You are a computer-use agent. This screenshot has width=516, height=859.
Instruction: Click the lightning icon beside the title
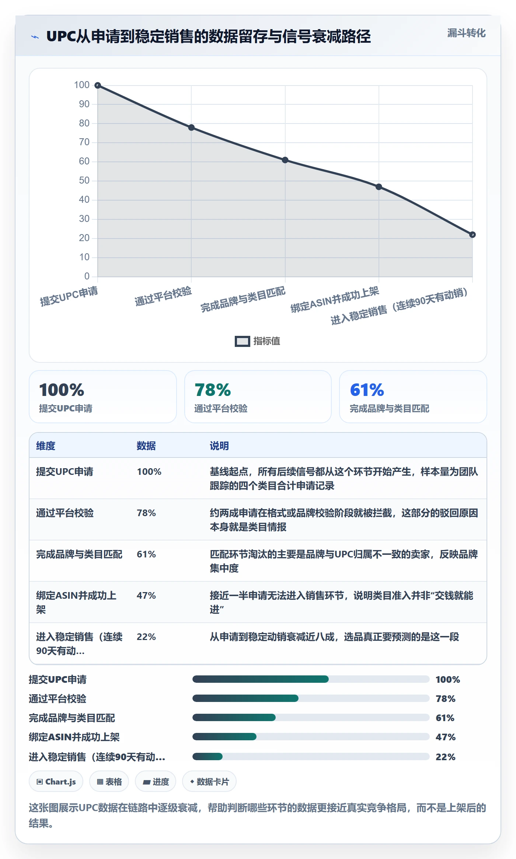coord(35,37)
